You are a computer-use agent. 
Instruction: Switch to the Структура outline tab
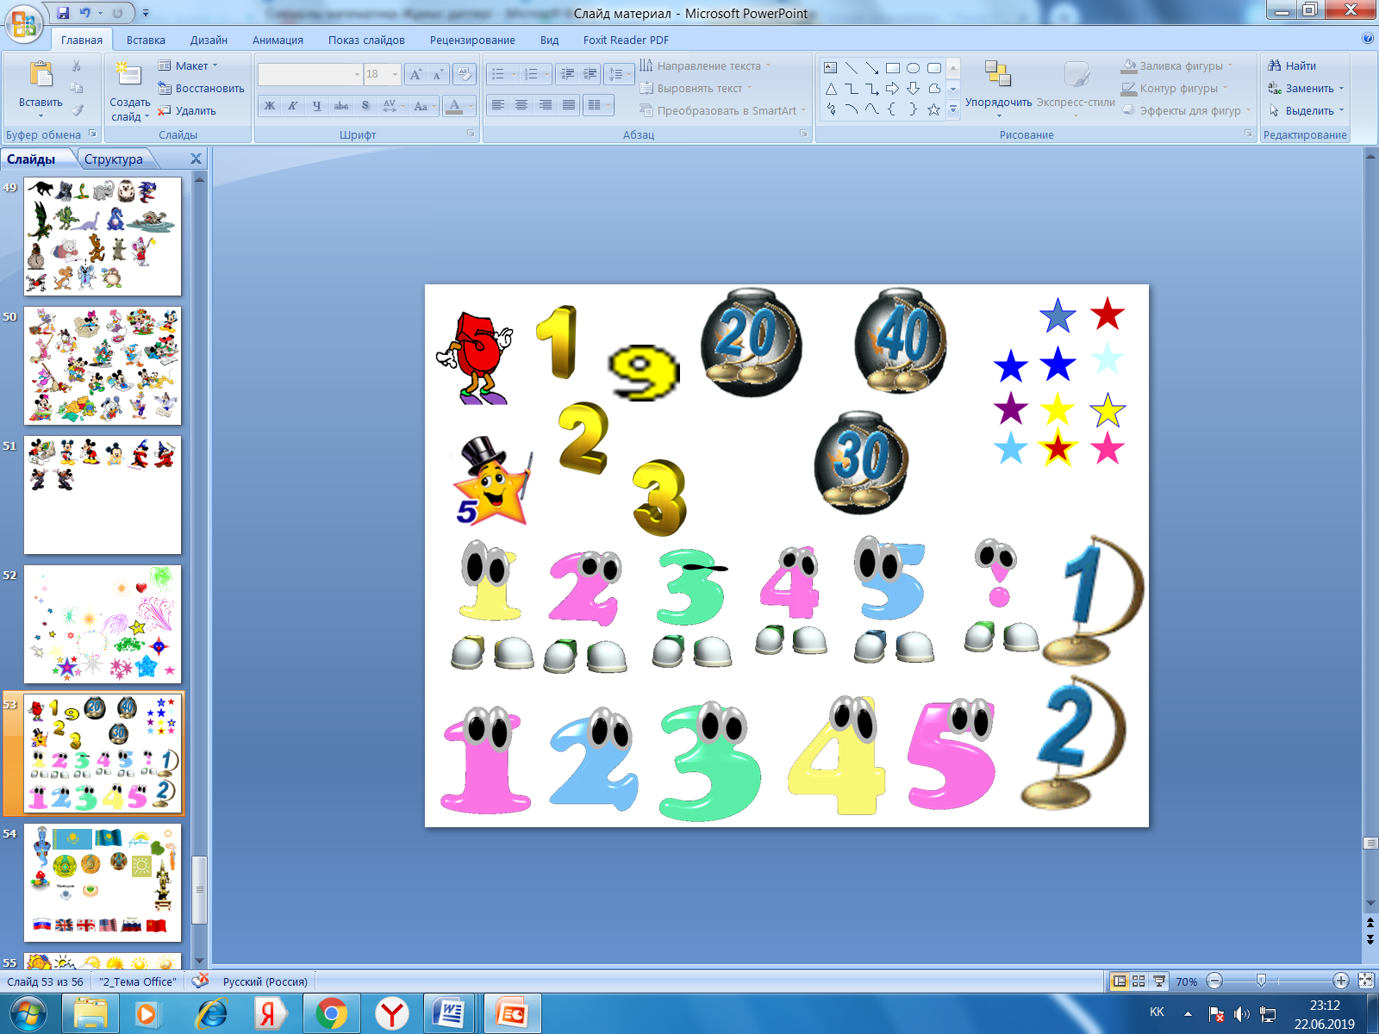coord(114,159)
